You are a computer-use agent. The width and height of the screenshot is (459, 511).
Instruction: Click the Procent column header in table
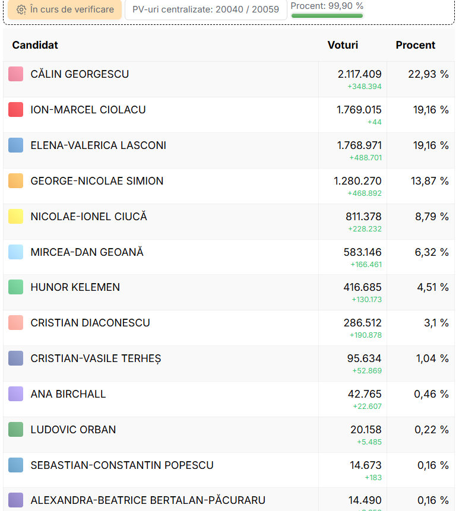coord(415,45)
